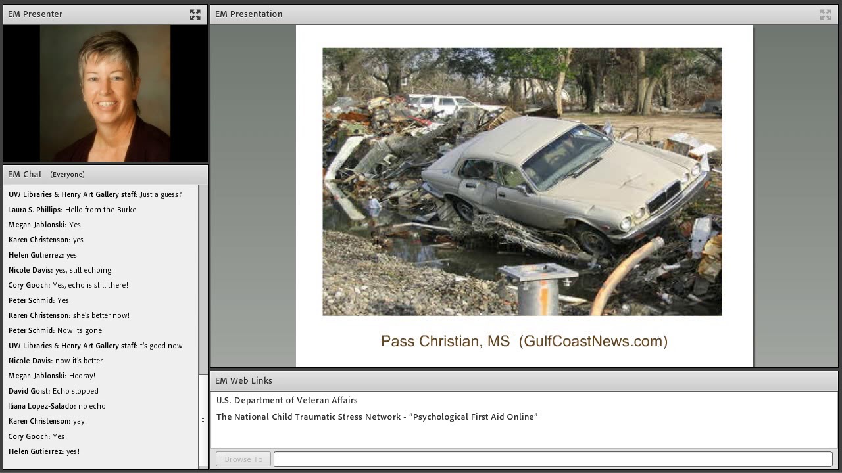The image size is (842, 473).
Task: Select Peter Schmid "Now its gone" message
Action: (x=55, y=330)
